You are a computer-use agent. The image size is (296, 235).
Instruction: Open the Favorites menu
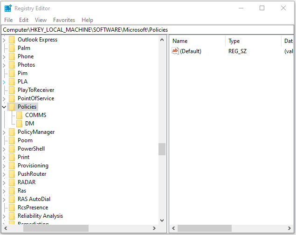(x=64, y=20)
